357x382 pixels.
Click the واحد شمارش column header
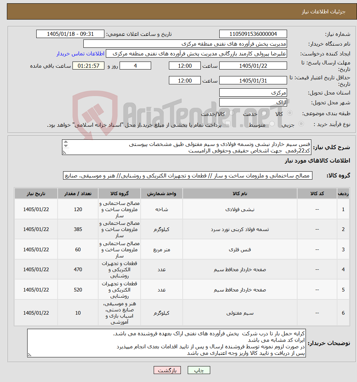pyautogui.click(x=161, y=193)
